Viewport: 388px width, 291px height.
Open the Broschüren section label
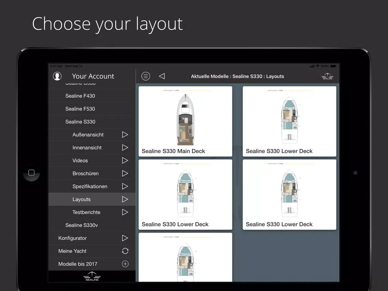[86, 174]
